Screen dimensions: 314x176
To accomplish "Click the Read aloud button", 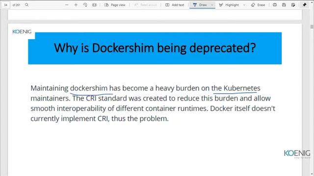I will point(146,5).
